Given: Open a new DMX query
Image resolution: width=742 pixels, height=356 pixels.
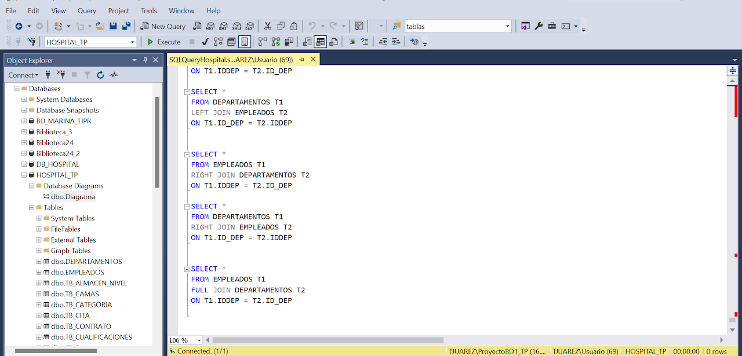Looking at the screenshot, I should point(223,26).
